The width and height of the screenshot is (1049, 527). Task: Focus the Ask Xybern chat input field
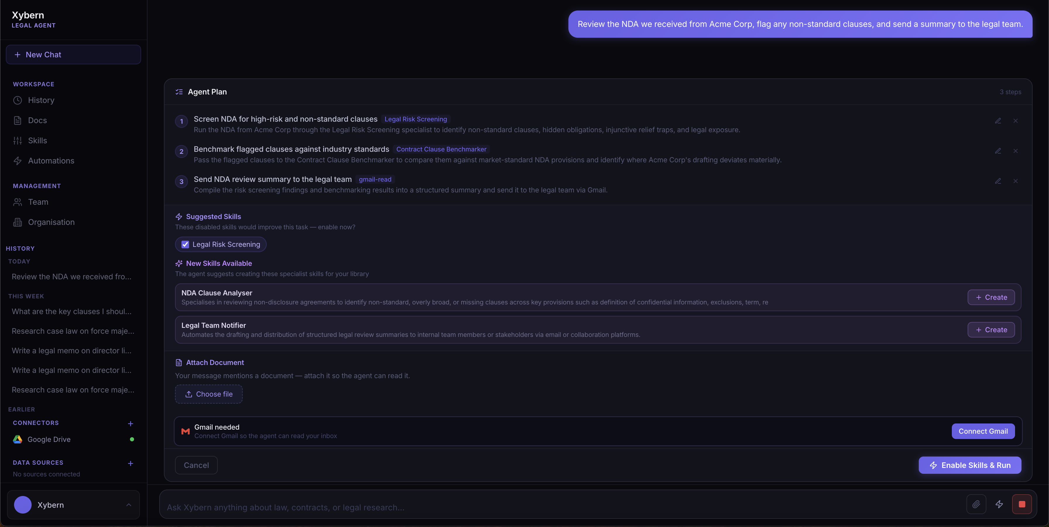click(x=562, y=507)
